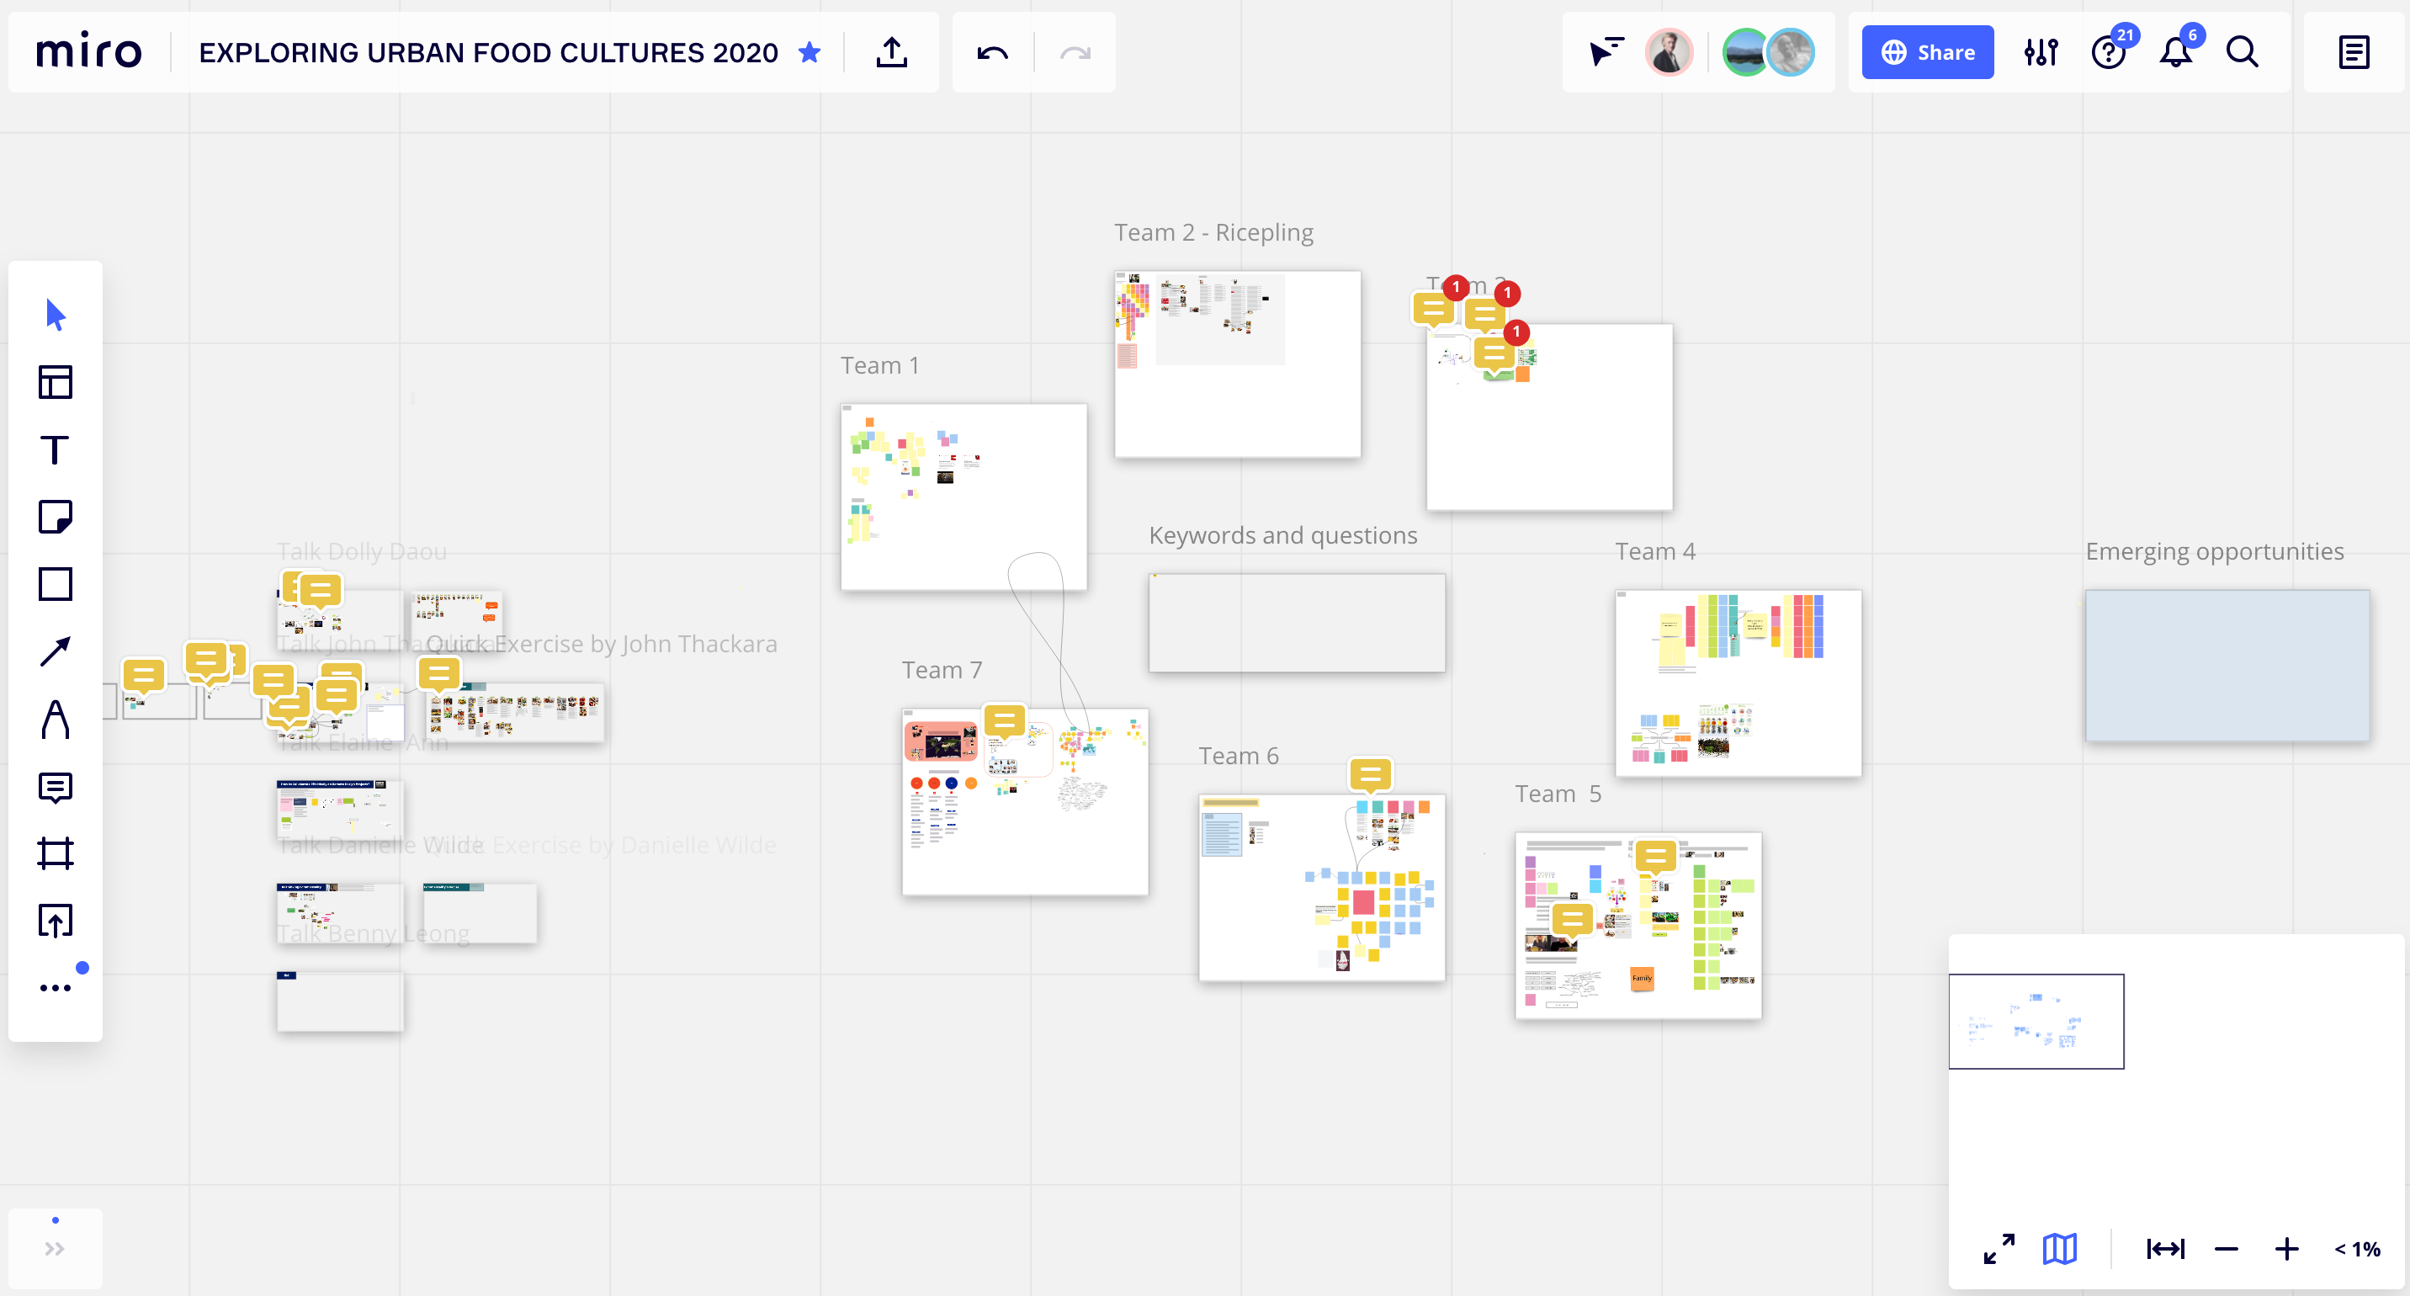
Task: Select the Templates tool in left toolbar
Action: tap(56, 382)
